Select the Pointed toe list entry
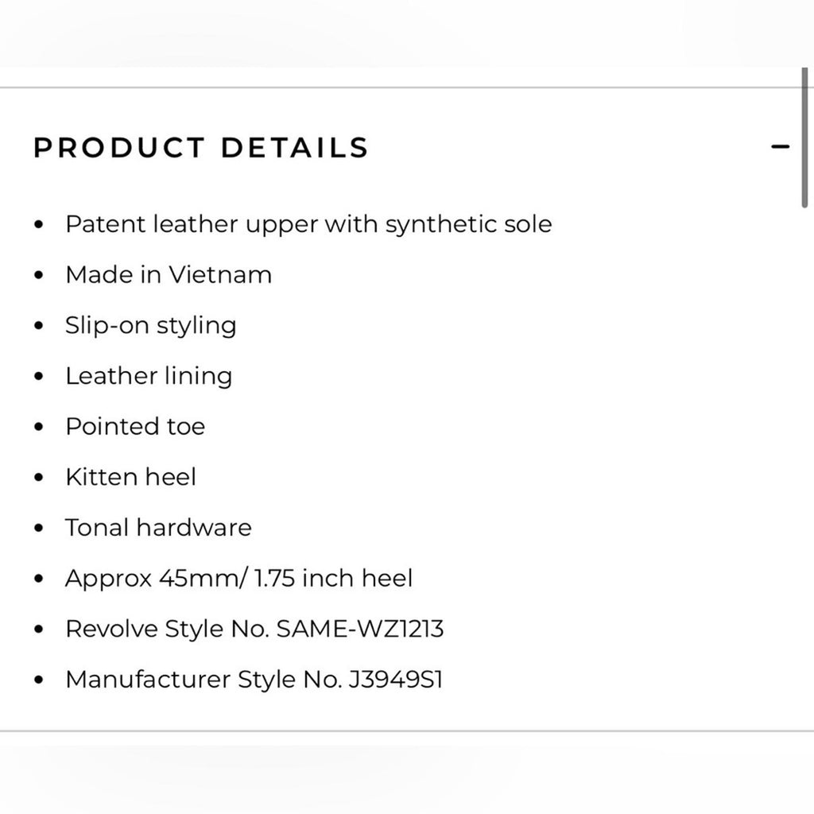 coord(136,427)
